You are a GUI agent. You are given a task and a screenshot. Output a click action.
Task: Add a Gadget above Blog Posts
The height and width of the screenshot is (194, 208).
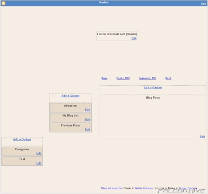pyautogui.click(x=153, y=88)
